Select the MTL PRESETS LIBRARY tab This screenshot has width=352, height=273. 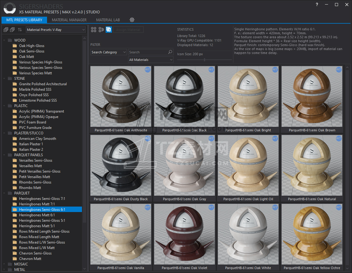pyautogui.click(x=24, y=20)
